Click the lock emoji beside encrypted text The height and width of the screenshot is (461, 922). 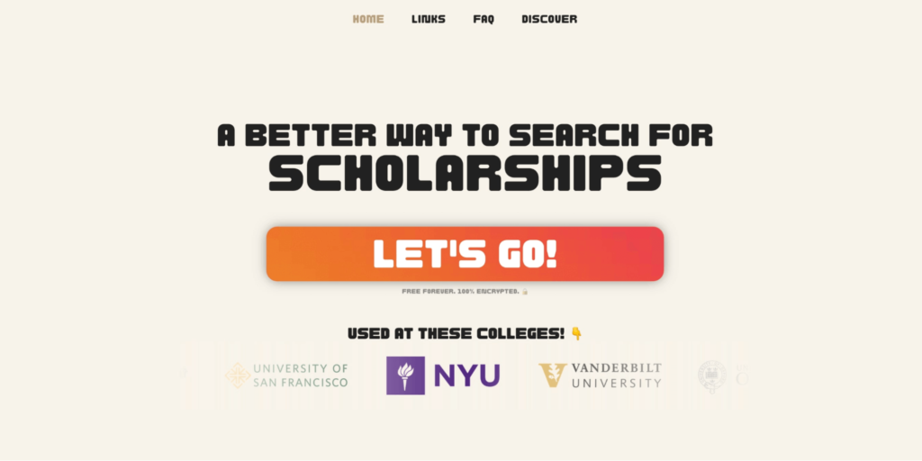(x=525, y=292)
